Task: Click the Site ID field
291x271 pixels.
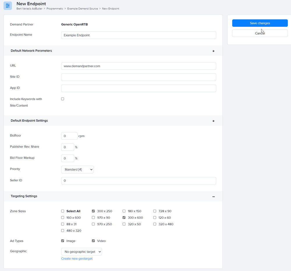Action: pyautogui.click(x=139, y=77)
